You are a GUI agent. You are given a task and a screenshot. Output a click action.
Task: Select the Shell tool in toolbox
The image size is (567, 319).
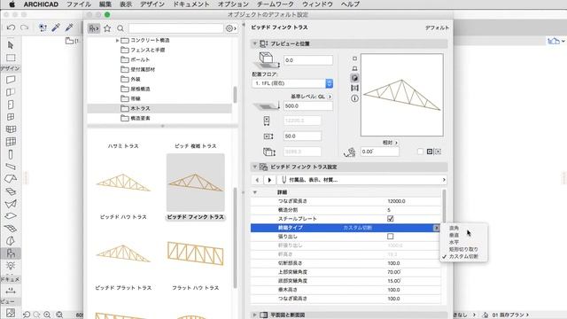coord(11,204)
